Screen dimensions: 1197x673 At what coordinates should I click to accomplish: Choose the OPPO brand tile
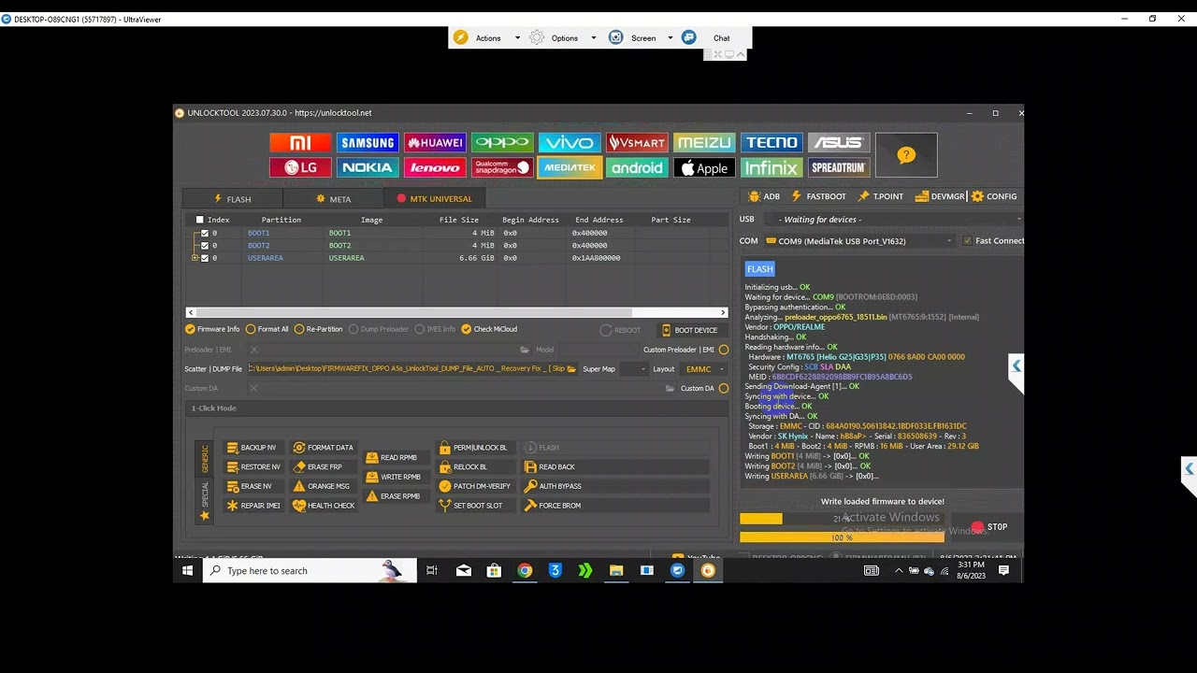pos(502,143)
